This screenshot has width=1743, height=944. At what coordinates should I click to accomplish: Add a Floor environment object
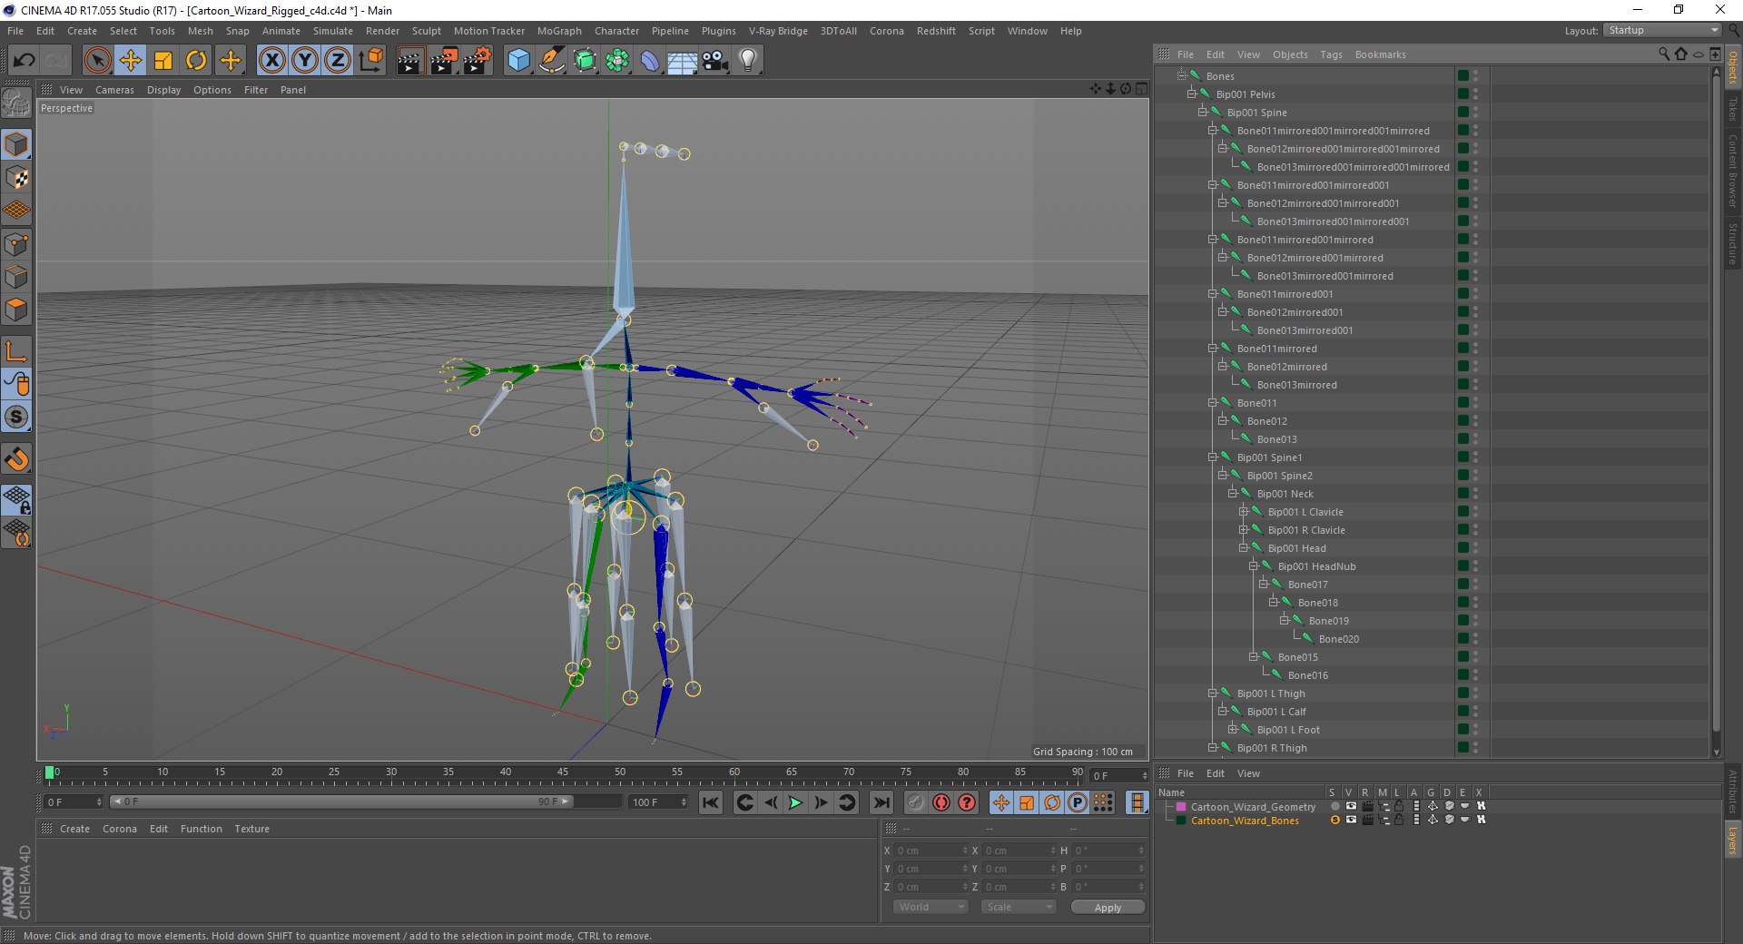(x=683, y=61)
